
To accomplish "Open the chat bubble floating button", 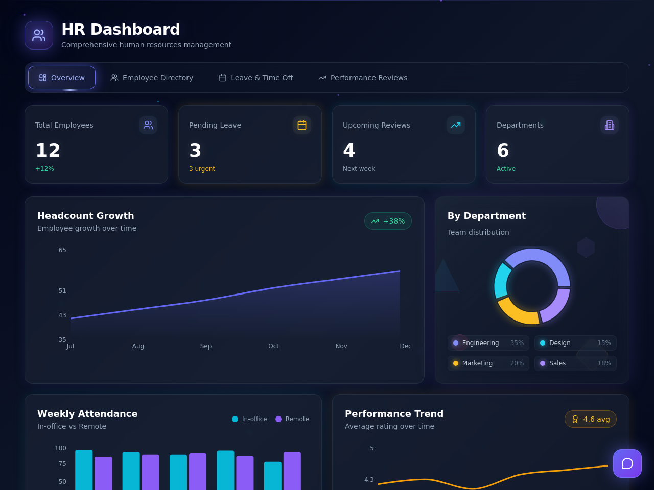I will pyautogui.click(x=627, y=463).
